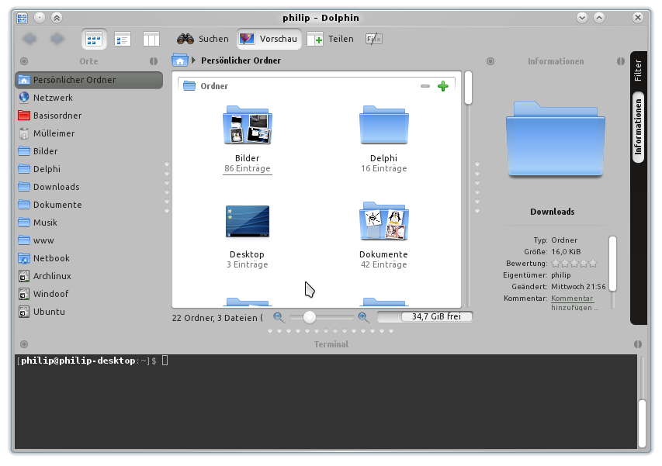Screen dimensions: 662x466
Task: Click the 'Kommentar hinzufügen' link
Action: (x=573, y=302)
